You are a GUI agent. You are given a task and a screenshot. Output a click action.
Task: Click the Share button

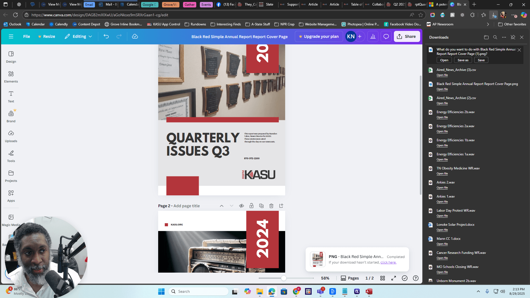tap(407, 36)
